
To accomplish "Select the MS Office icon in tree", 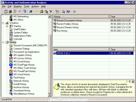I will click(x=11, y=20).
